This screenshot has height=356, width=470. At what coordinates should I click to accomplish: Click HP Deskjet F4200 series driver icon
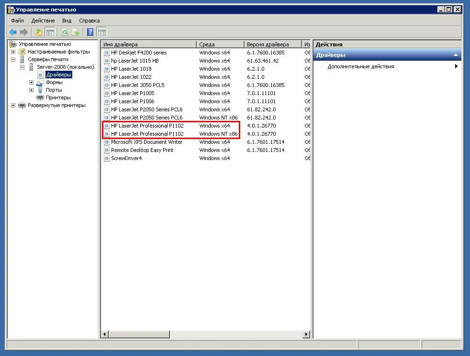tap(107, 53)
